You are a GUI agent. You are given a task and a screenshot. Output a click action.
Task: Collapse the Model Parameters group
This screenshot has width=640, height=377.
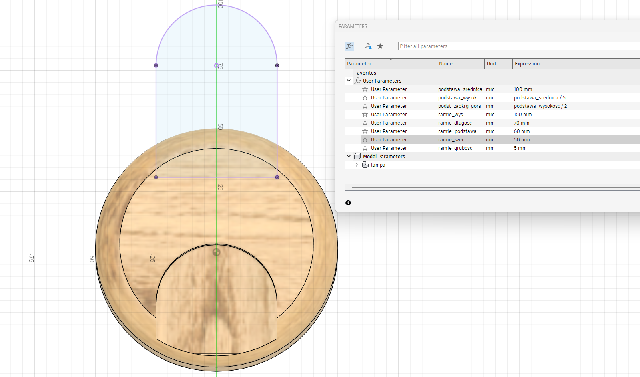point(349,156)
